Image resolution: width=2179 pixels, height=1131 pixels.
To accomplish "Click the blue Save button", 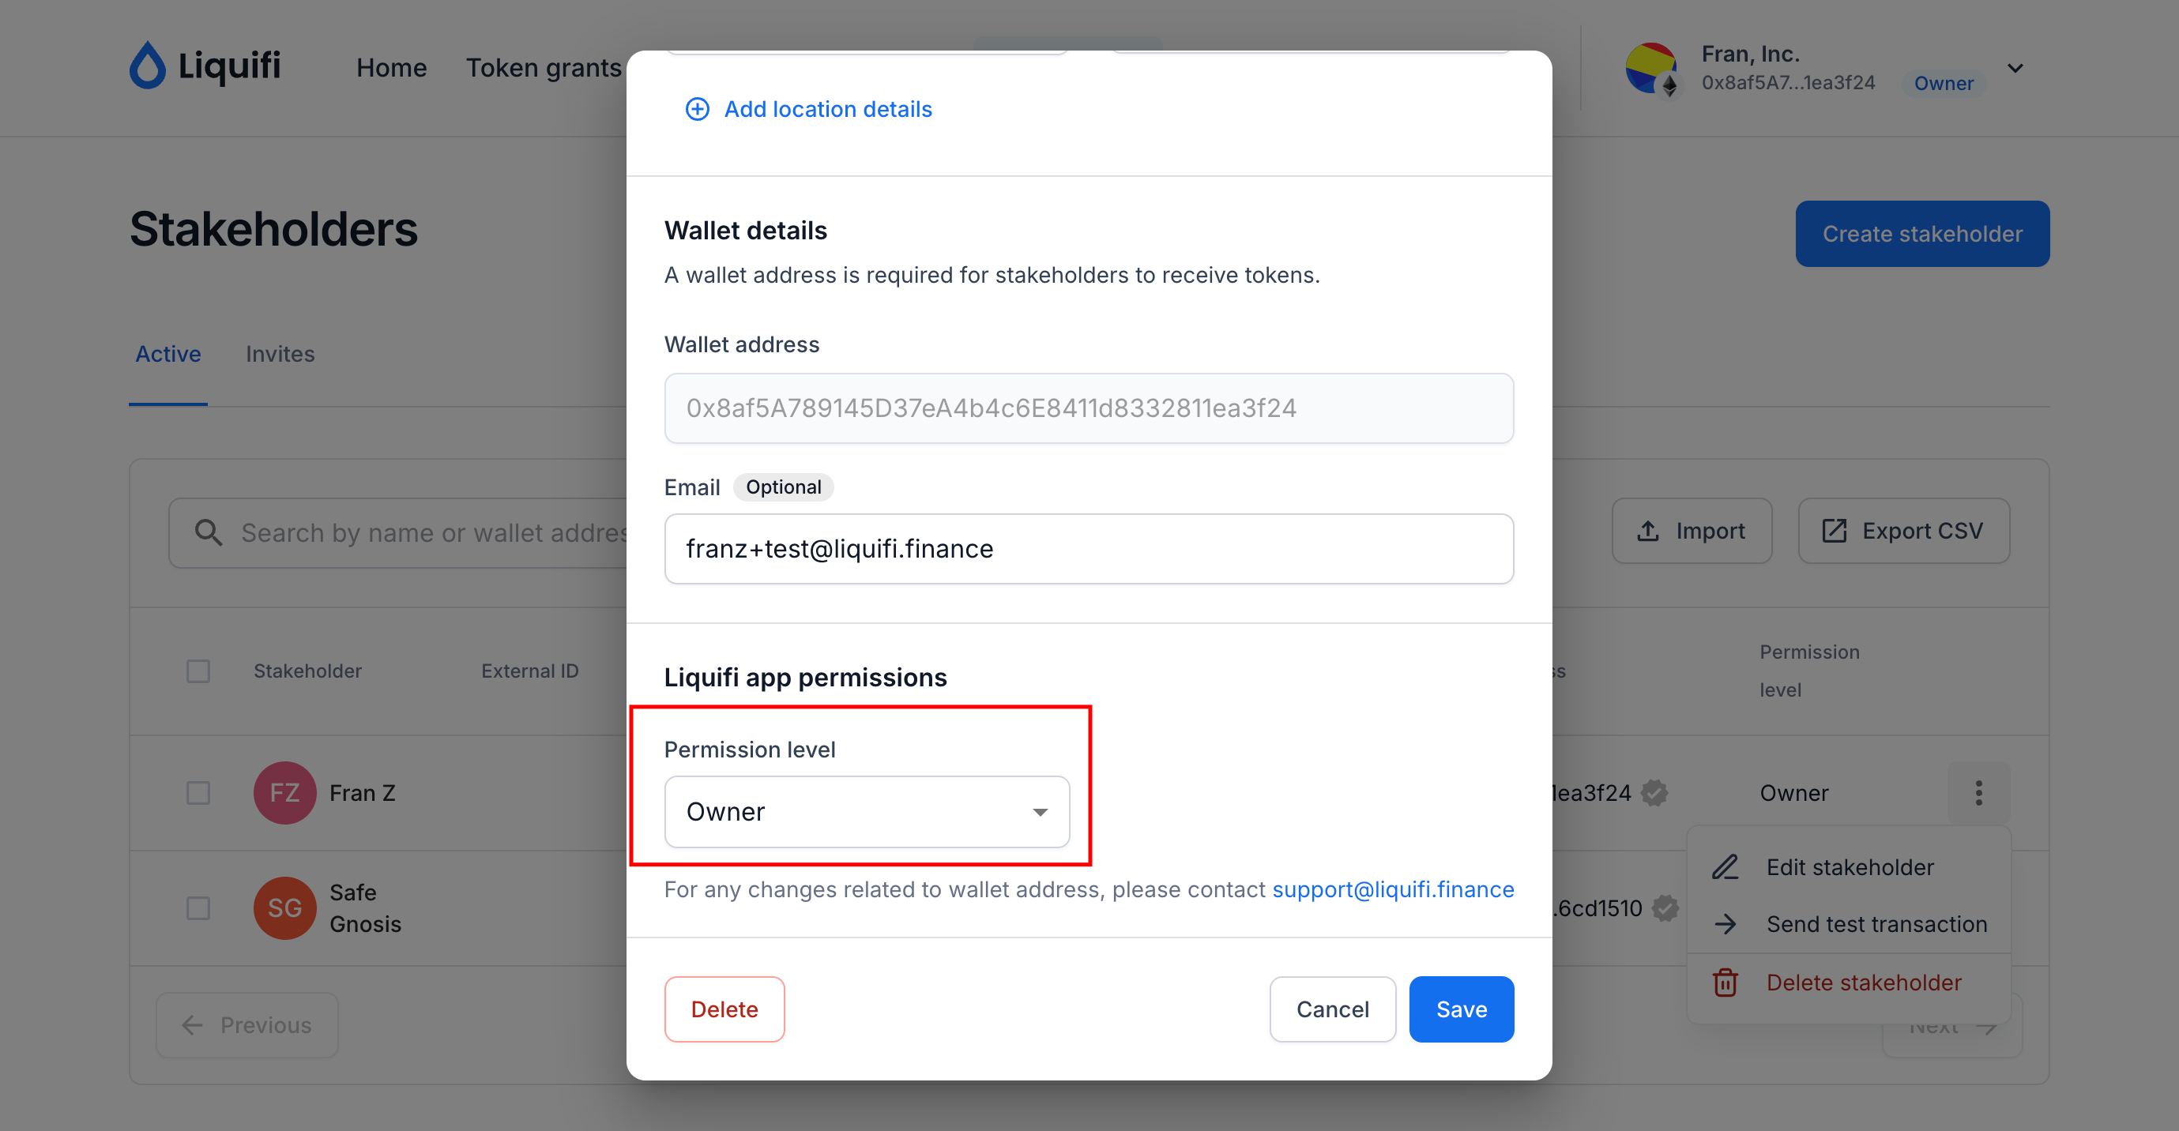I will (x=1461, y=1009).
